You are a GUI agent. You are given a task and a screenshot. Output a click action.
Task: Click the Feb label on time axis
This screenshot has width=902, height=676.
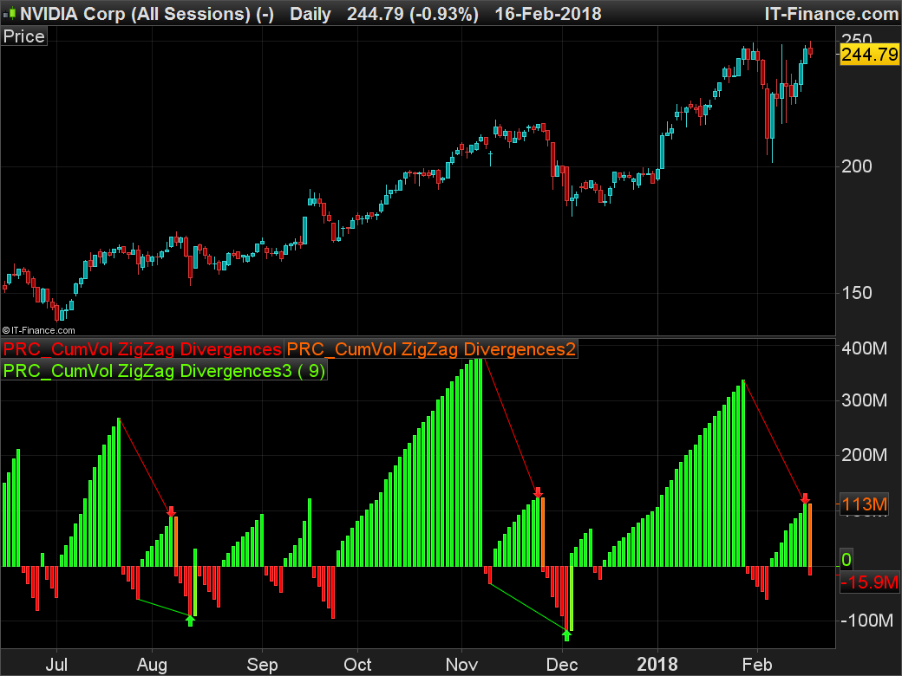(757, 665)
